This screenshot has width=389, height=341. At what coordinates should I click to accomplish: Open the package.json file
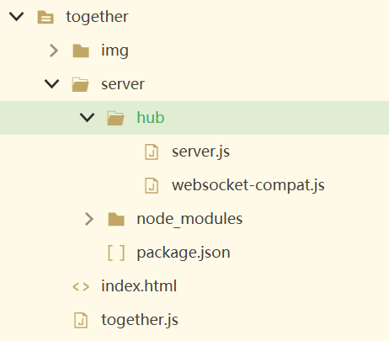point(184,253)
